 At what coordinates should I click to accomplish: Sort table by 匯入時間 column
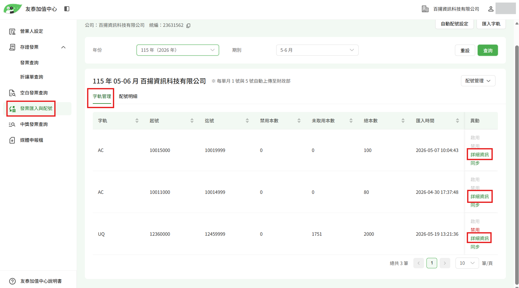[x=457, y=121]
